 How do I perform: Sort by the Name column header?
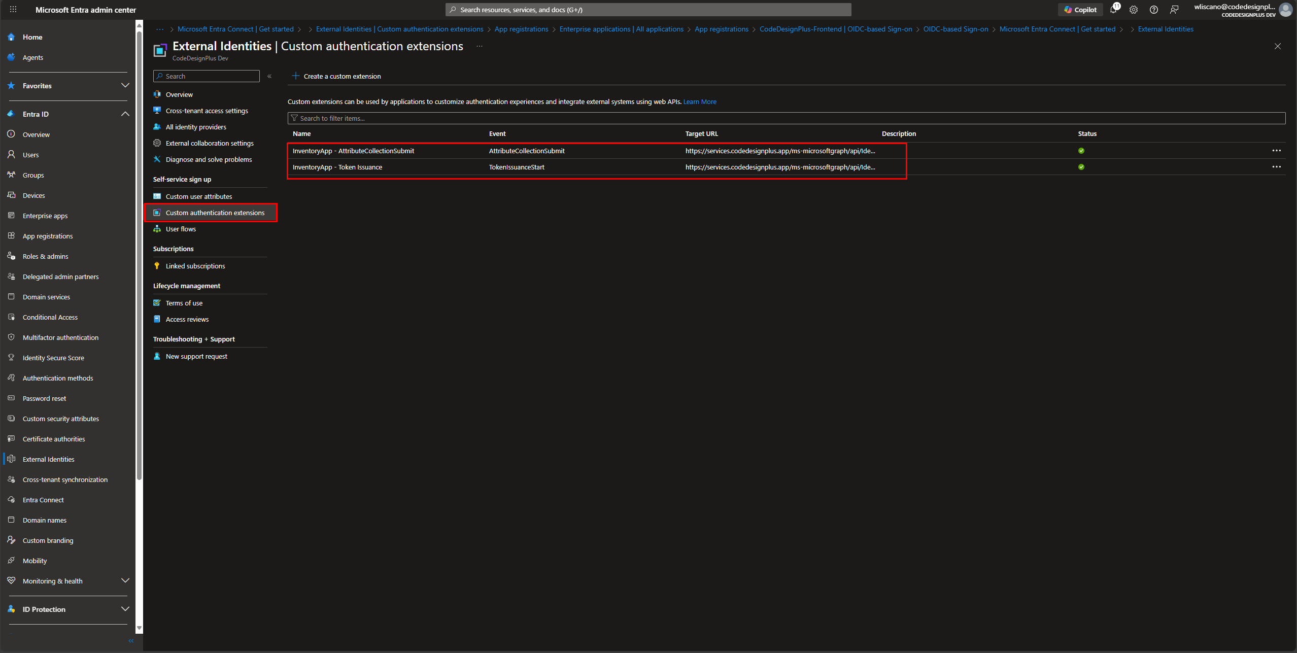point(301,133)
